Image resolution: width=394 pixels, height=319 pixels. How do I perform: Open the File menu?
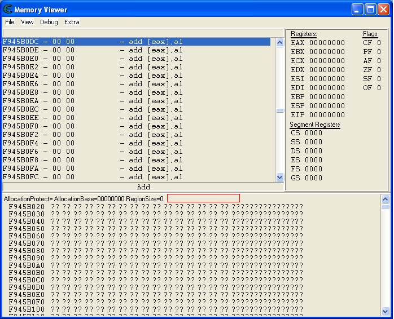pyautogui.click(x=10, y=22)
